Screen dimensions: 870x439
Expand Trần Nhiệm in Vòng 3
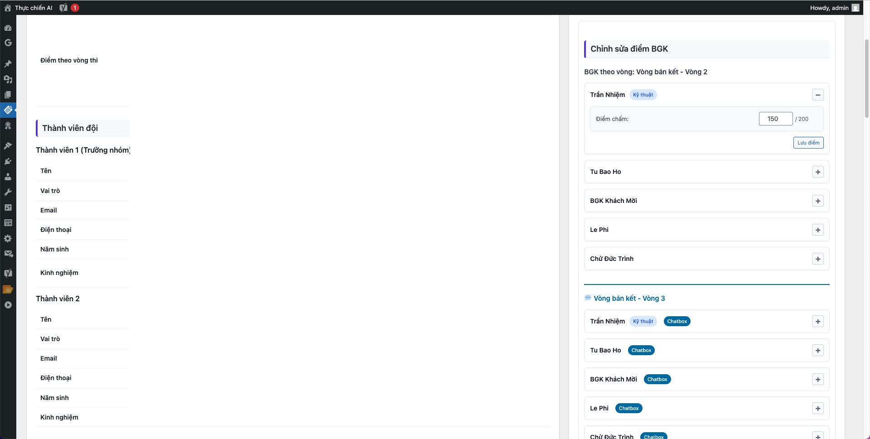click(x=817, y=322)
